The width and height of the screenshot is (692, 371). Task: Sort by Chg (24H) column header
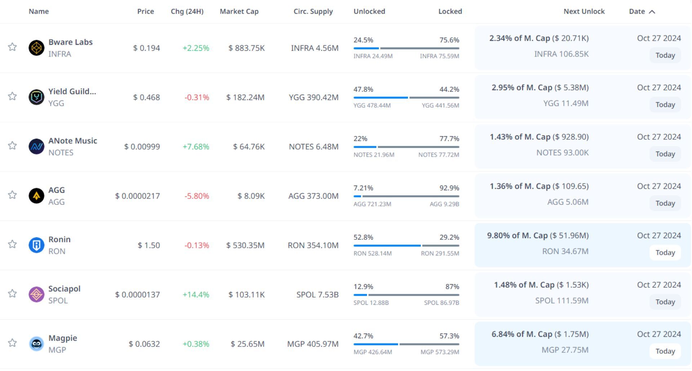187,12
